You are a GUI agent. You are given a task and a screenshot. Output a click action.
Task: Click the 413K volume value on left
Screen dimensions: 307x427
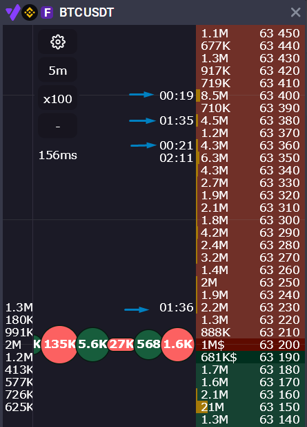click(19, 370)
